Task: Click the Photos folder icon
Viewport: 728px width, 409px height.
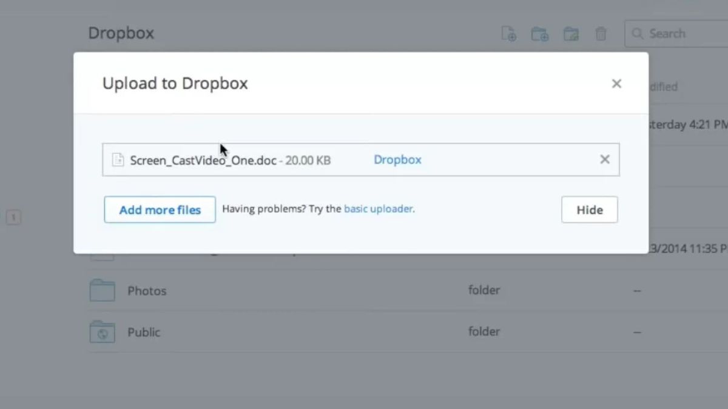Action: click(x=102, y=290)
